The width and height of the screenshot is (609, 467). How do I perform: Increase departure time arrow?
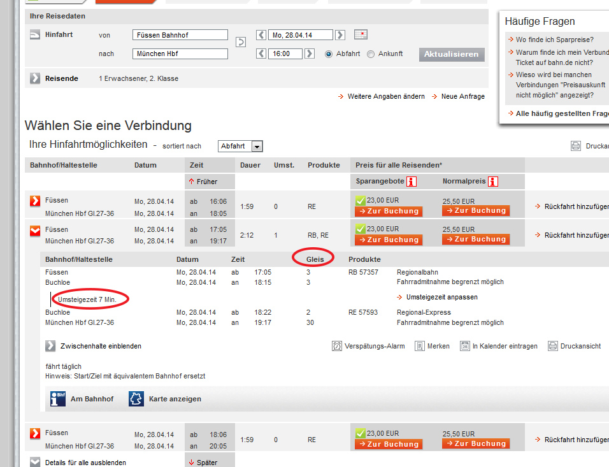pyautogui.click(x=309, y=54)
